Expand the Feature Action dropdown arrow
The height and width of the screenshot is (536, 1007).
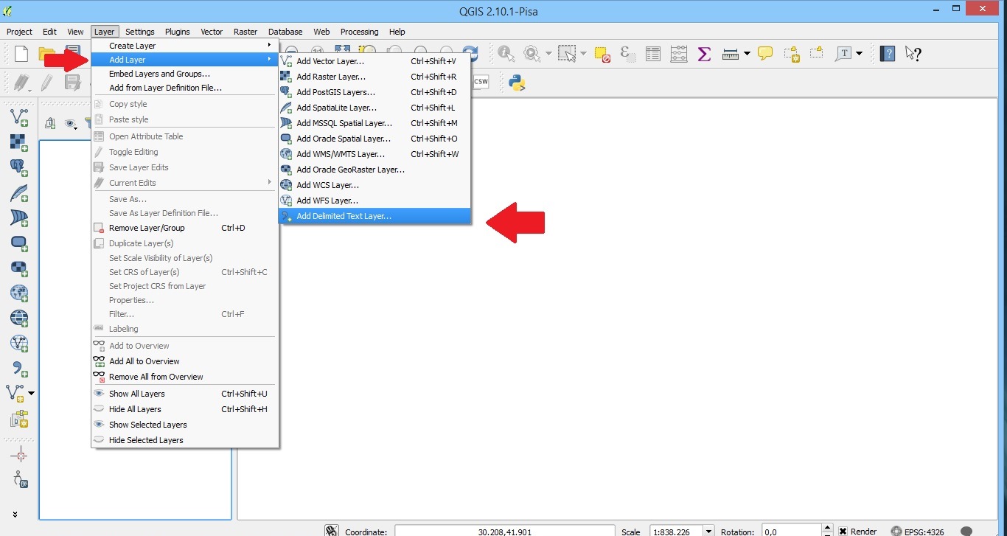tap(548, 54)
